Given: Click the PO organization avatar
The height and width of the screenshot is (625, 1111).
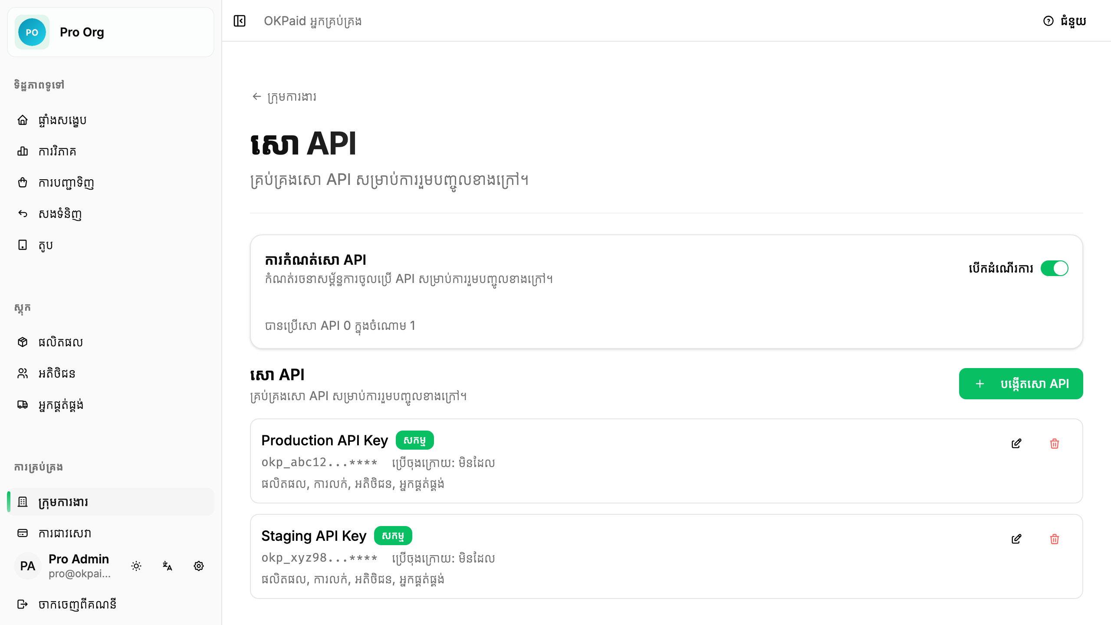Looking at the screenshot, I should [32, 32].
